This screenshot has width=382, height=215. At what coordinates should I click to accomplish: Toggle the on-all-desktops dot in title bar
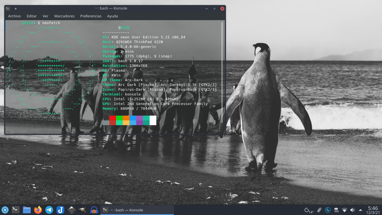(15, 9)
